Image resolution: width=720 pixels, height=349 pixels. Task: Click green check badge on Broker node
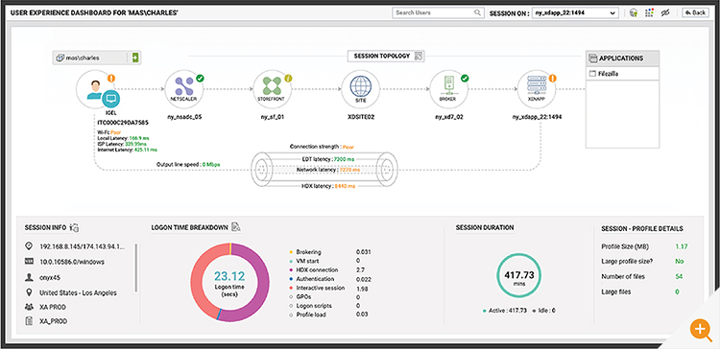(x=465, y=78)
